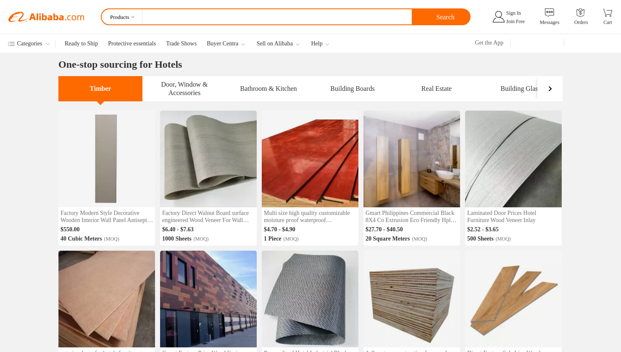This screenshot has height=352, width=621.
Task: Click the next arrow on category tabs
Action: tap(550, 89)
